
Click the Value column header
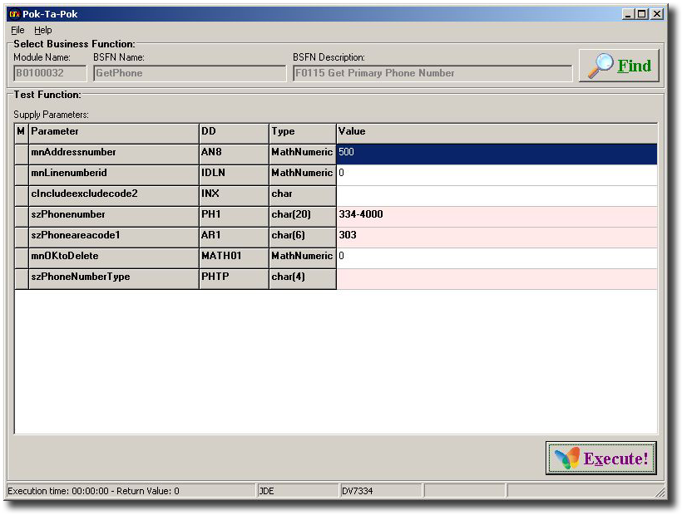coord(497,133)
